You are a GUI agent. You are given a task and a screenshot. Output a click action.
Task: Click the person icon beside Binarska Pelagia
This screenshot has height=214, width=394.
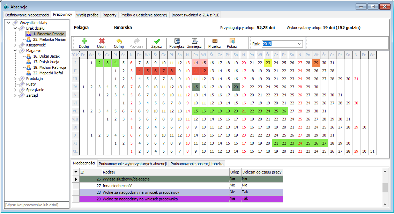[29, 34]
